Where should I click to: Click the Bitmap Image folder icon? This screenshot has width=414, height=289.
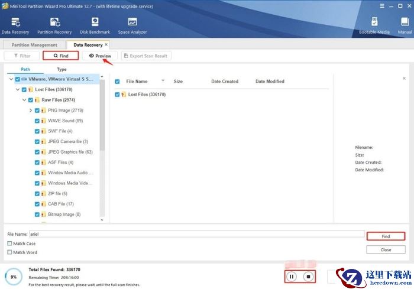(x=44, y=215)
